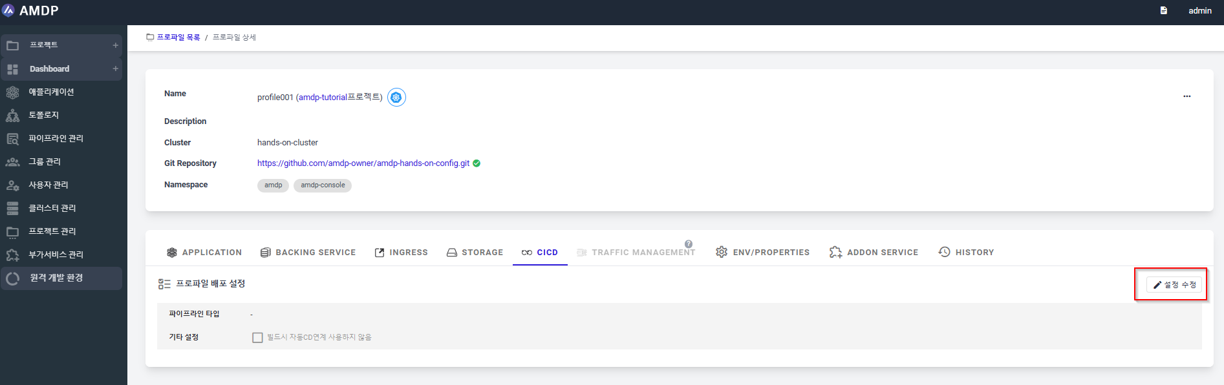Open 원격 개발 환경 menu label

click(56, 278)
